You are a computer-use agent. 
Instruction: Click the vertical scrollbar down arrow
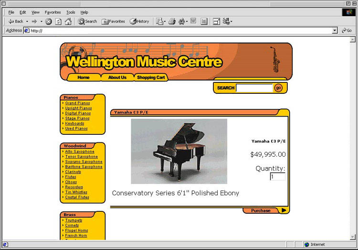pos(353,237)
